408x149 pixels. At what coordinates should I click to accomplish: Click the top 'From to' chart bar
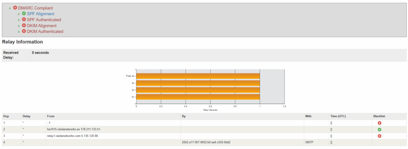coord(198,76)
